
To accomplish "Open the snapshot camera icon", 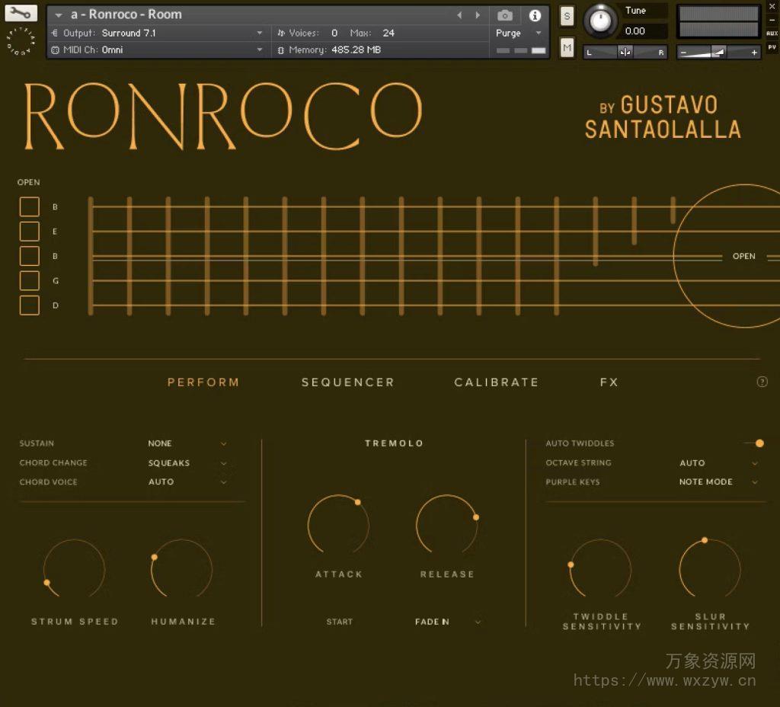I will pyautogui.click(x=505, y=14).
